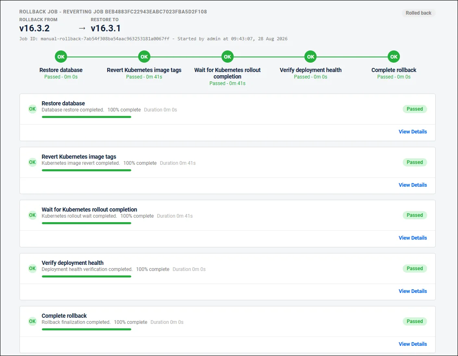Image resolution: width=458 pixels, height=356 pixels.
Task: Click the Verify deployment health progress bar
Action: point(87,276)
